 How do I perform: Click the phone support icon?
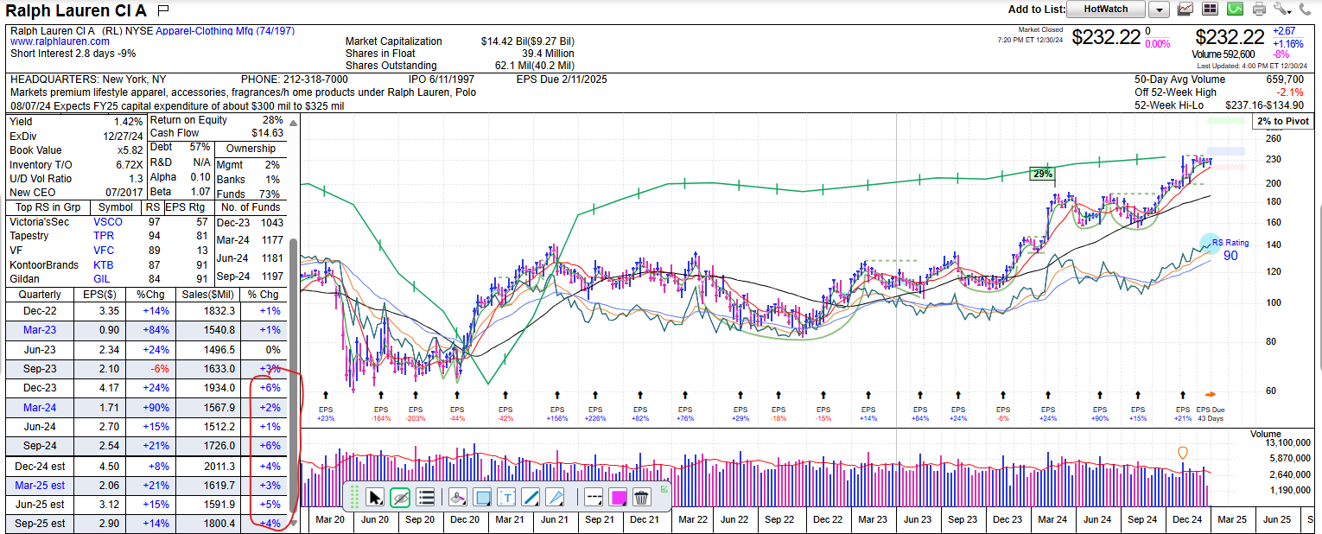pyautogui.click(x=1306, y=10)
